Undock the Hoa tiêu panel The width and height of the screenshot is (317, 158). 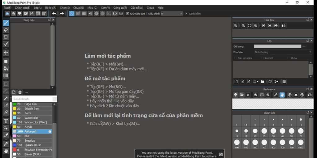[308, 20]
